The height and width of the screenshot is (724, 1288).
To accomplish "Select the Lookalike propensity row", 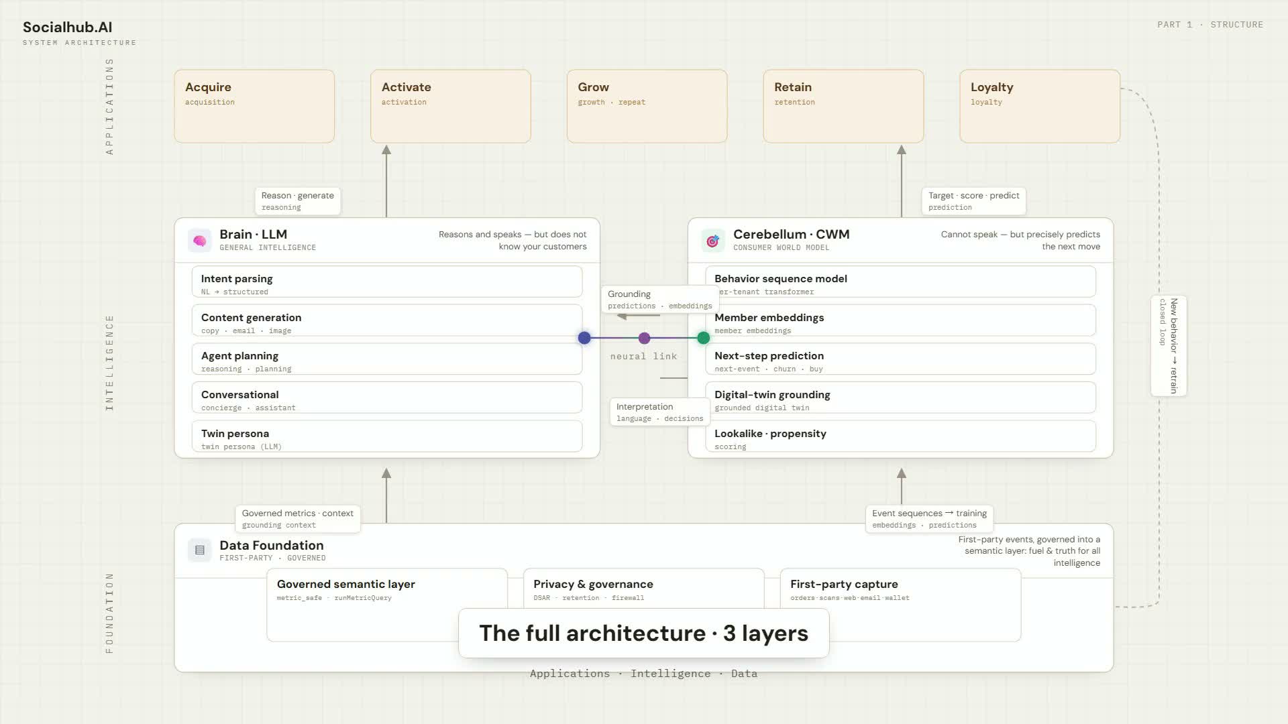I will pos(900,436).
